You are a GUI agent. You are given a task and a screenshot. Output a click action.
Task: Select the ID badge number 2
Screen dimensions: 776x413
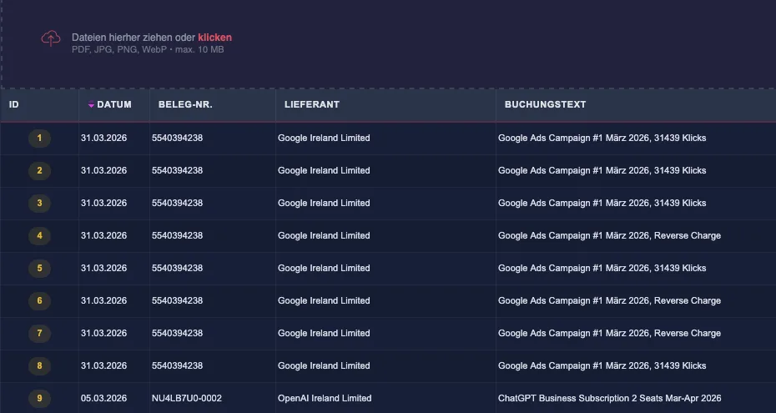pyautogui.click(x=39, y=171)
